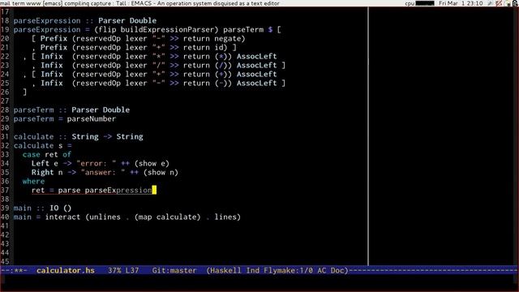Viewport: 519px width, 292px height.
Task: Switch to the term workspace
Action: click(x=18, y=3)
